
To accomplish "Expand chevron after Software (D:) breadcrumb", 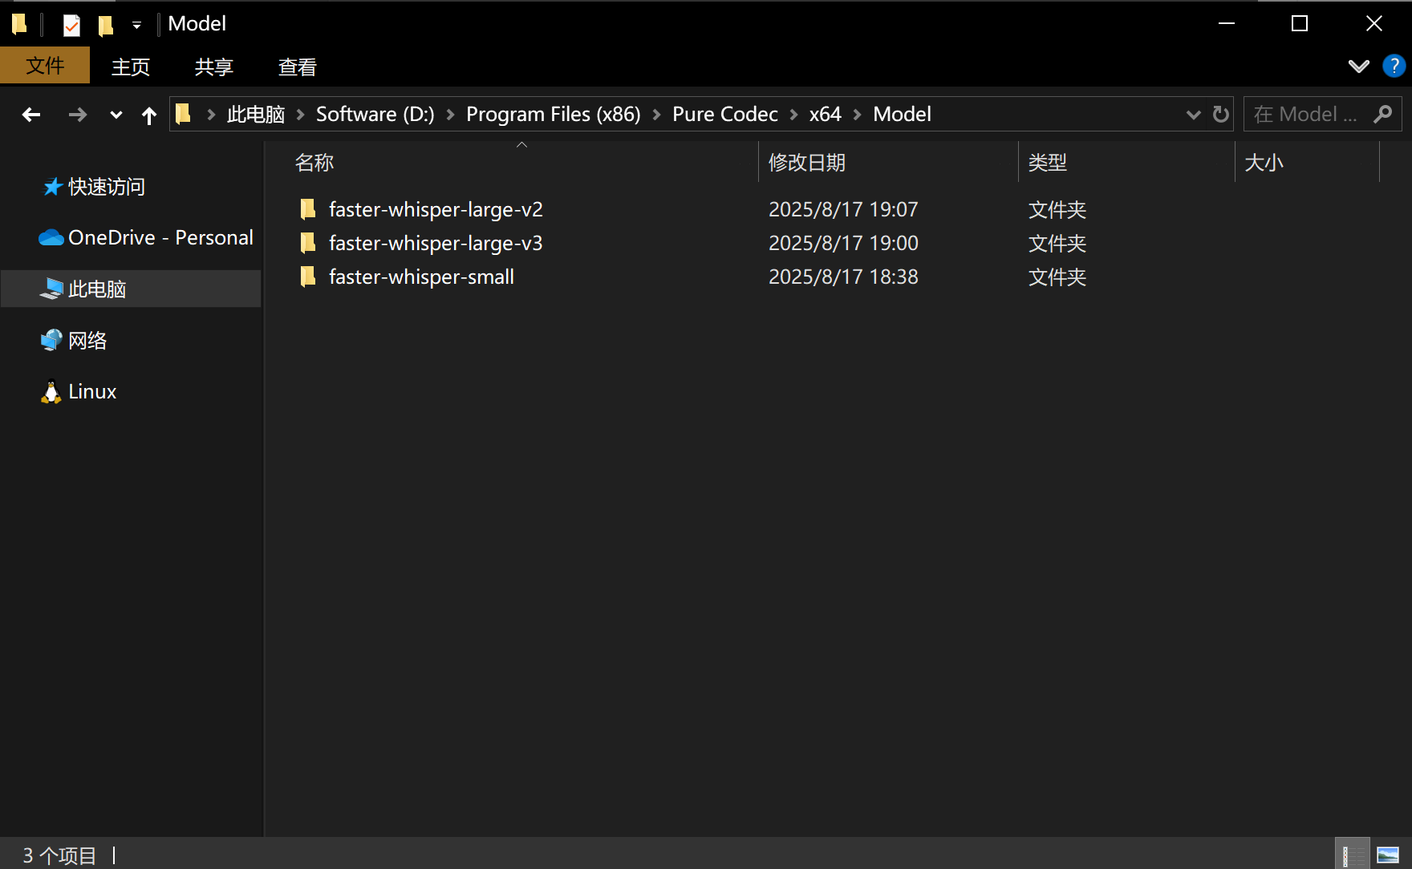I will click(450, 115).
